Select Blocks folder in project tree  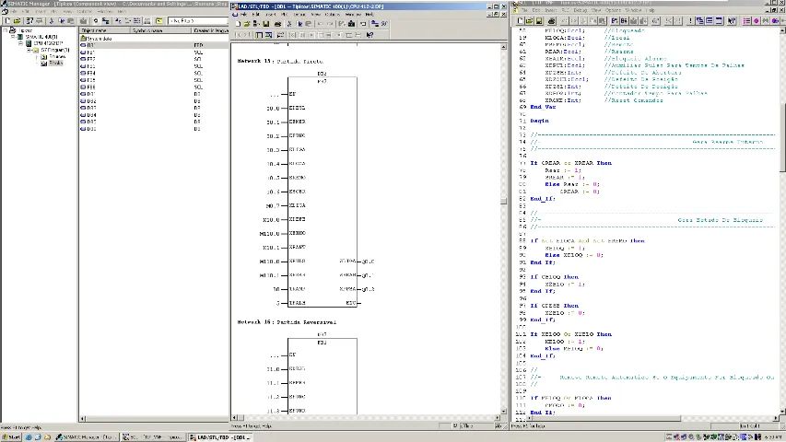(x=55, y=64)
